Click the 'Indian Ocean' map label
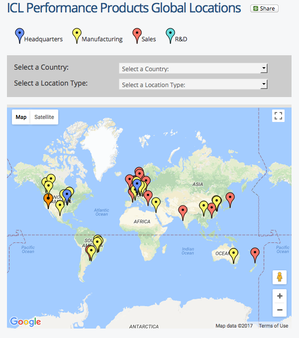This screenshot has height=338, width=299. pos(188,251)
